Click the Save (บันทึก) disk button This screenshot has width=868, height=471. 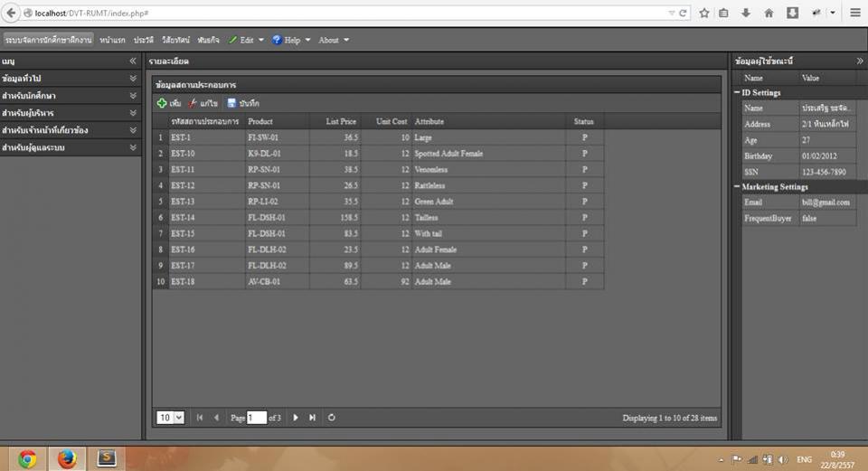click(x=243, y=103)
